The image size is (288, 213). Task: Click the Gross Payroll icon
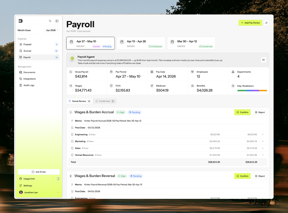71,72
